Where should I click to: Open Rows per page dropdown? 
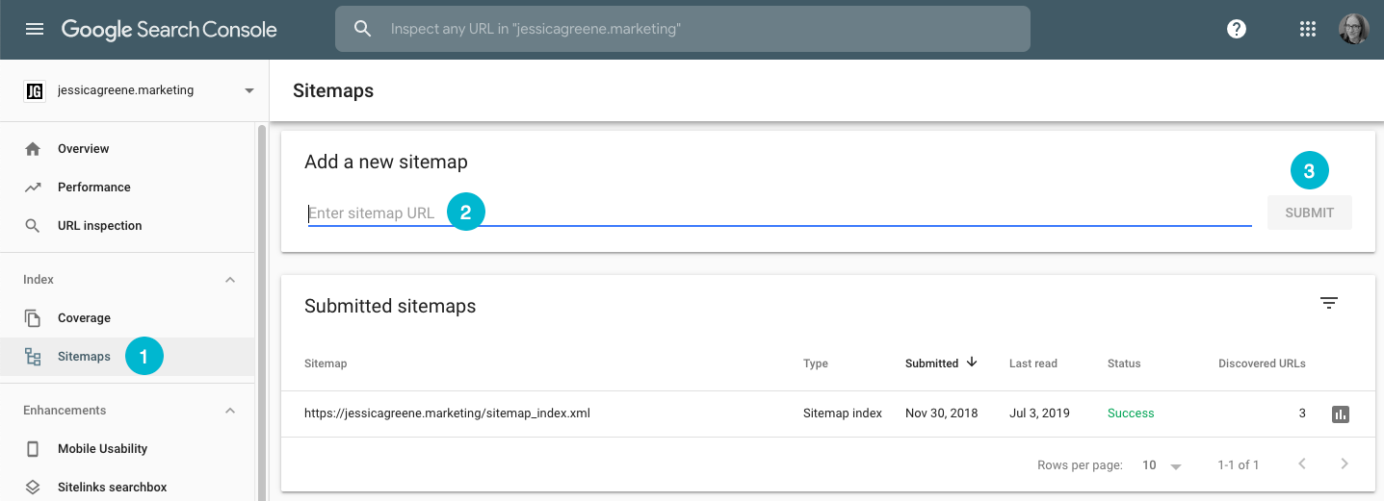tap(1162, 465)
